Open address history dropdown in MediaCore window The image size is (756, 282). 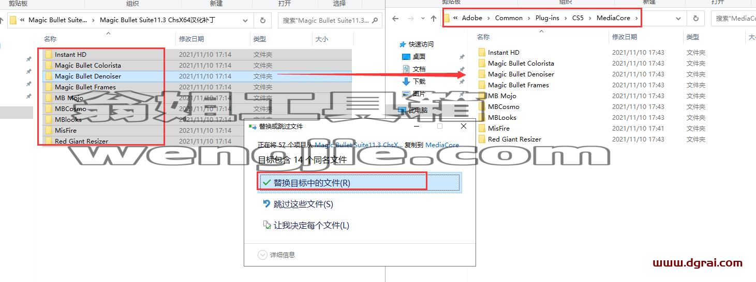(678, 19)
